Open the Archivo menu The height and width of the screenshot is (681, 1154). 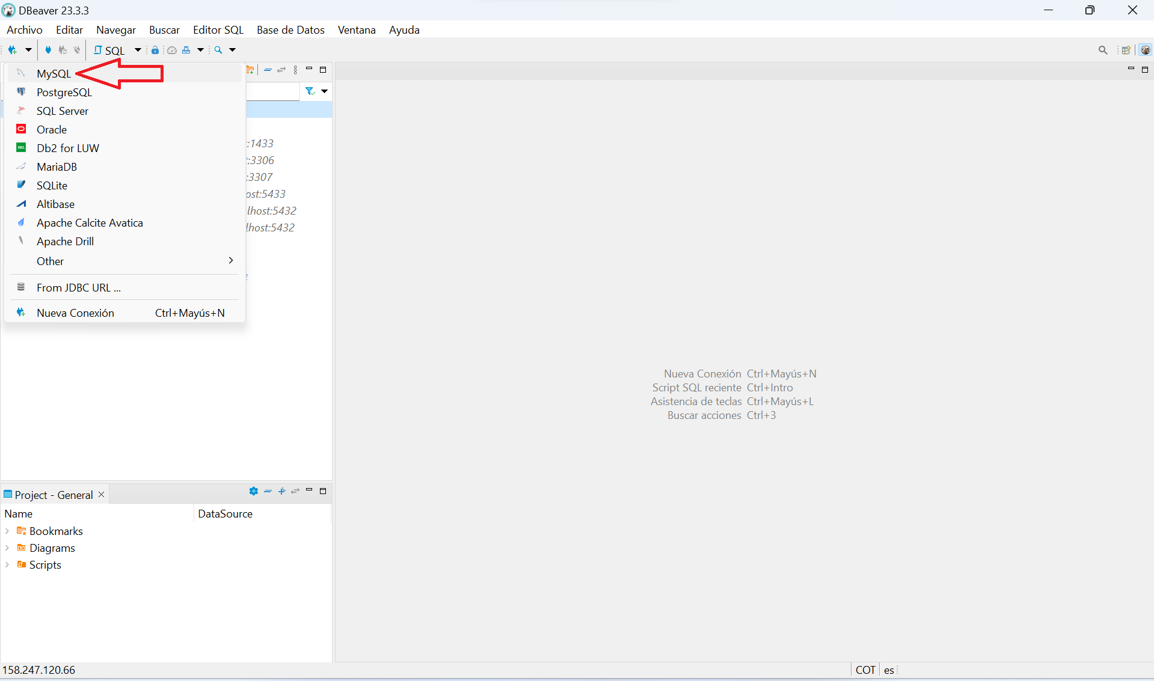click(x=25, y=29)
